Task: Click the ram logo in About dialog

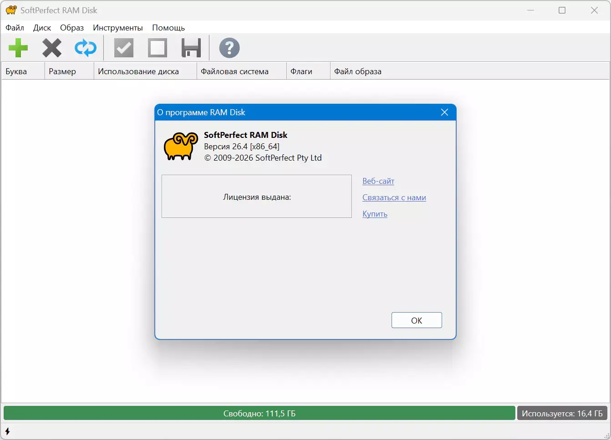Action: (181, 147)
